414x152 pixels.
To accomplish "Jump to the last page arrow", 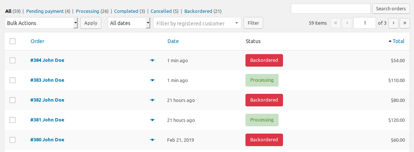I will [405, 23].
